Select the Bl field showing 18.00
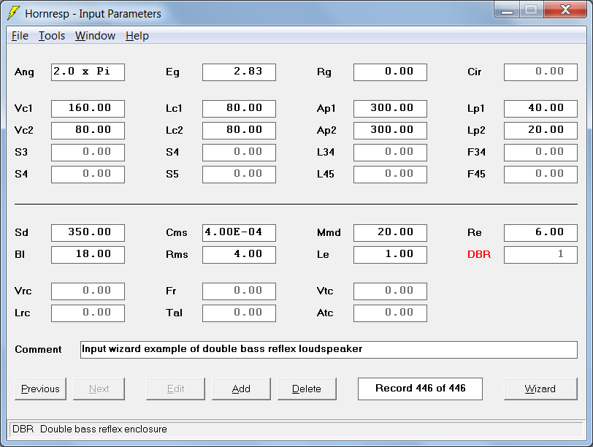 [88, 254]
